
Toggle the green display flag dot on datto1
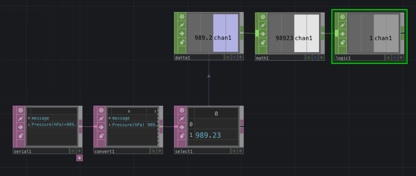click(x=227, y=57)
